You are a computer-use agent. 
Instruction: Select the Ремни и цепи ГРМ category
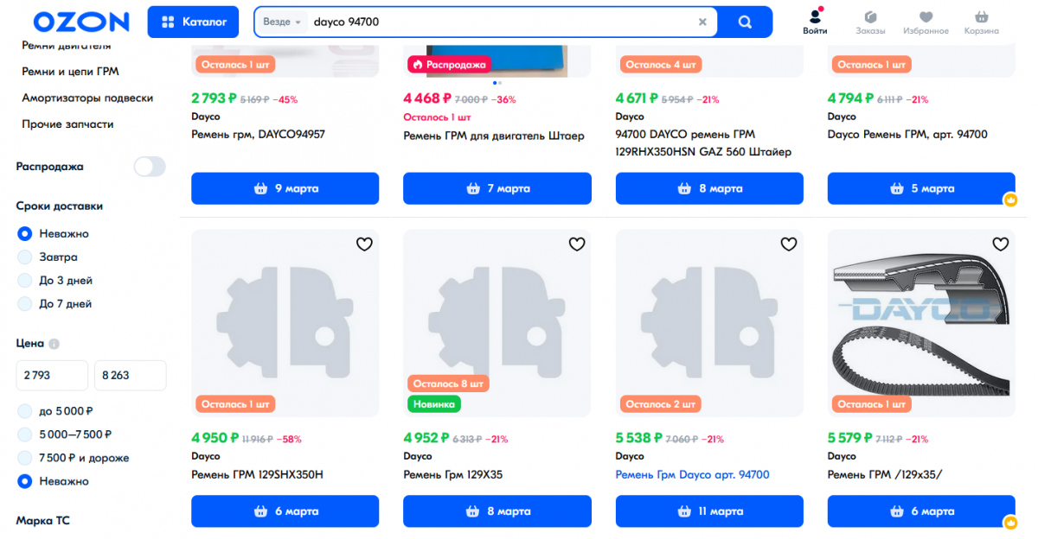[x=70, y=72]
